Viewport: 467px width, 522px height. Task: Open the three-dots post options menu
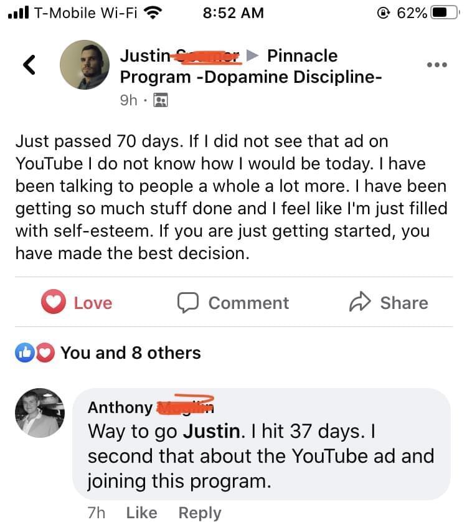click(x=436, y=65)
